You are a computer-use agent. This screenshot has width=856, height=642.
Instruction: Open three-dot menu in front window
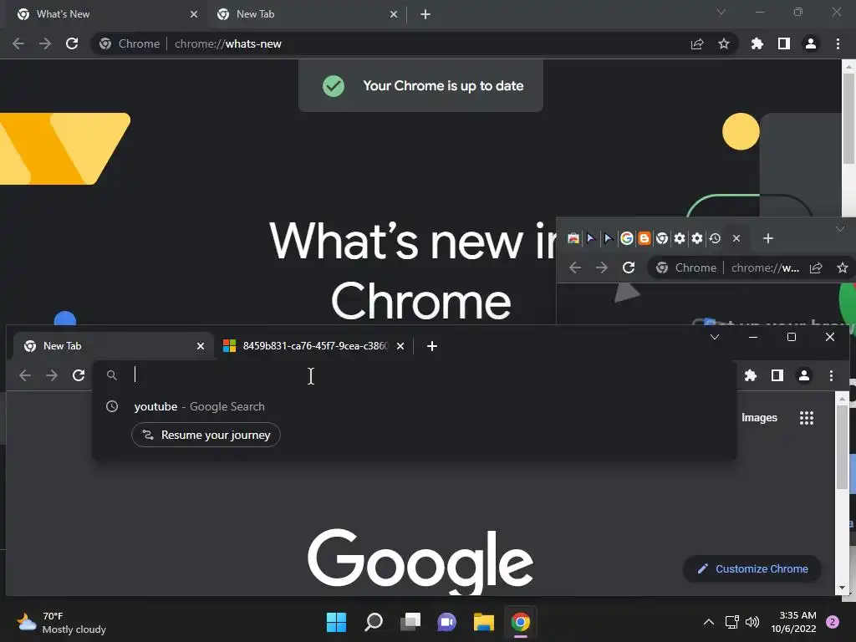(x=831, y=375)
